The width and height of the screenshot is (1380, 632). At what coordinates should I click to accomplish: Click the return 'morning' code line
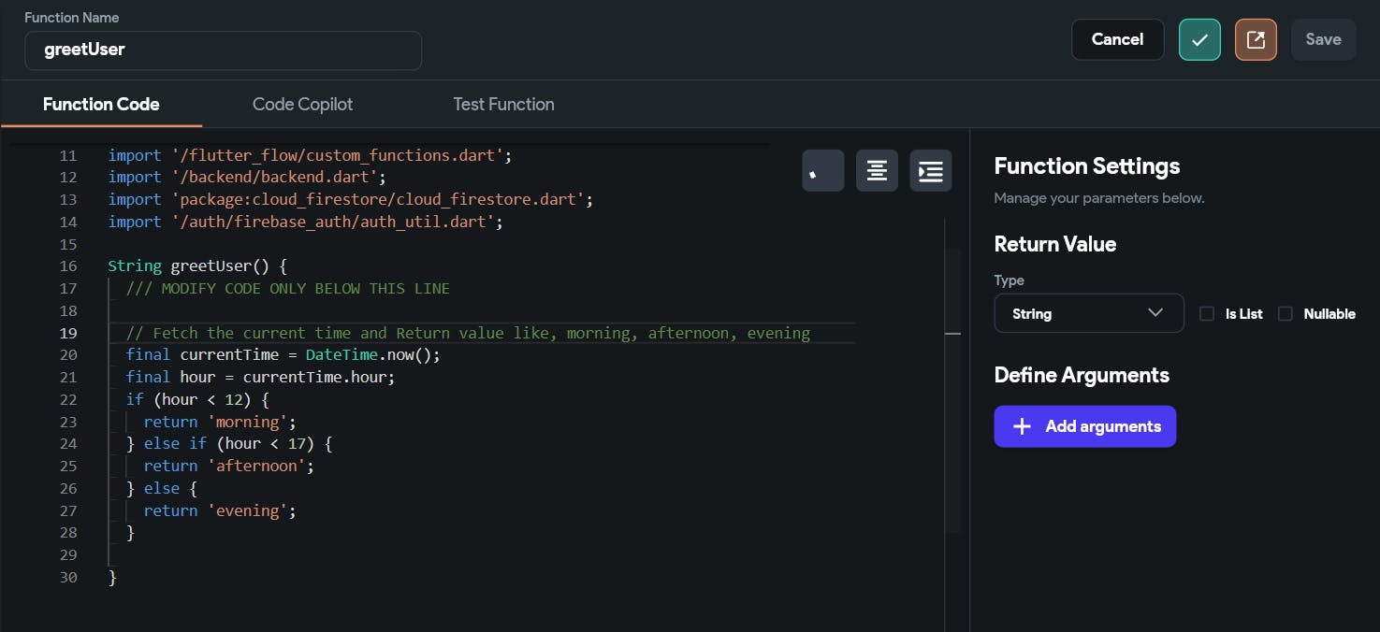(x=220, y=422)
